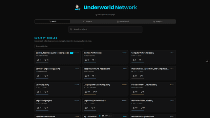Click the floating widget at right edge
The height and width of the screenshot is (118, 210).
pos(207,61)
